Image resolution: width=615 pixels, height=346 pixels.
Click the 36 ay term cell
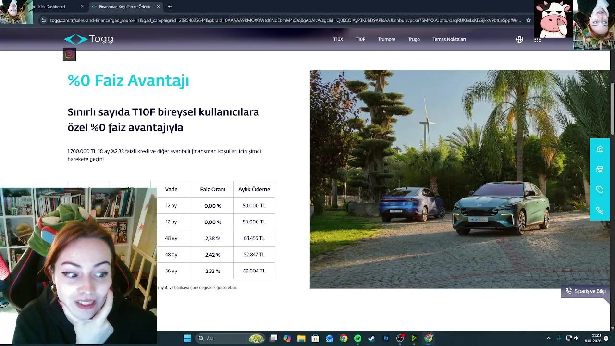coord(171,271)
